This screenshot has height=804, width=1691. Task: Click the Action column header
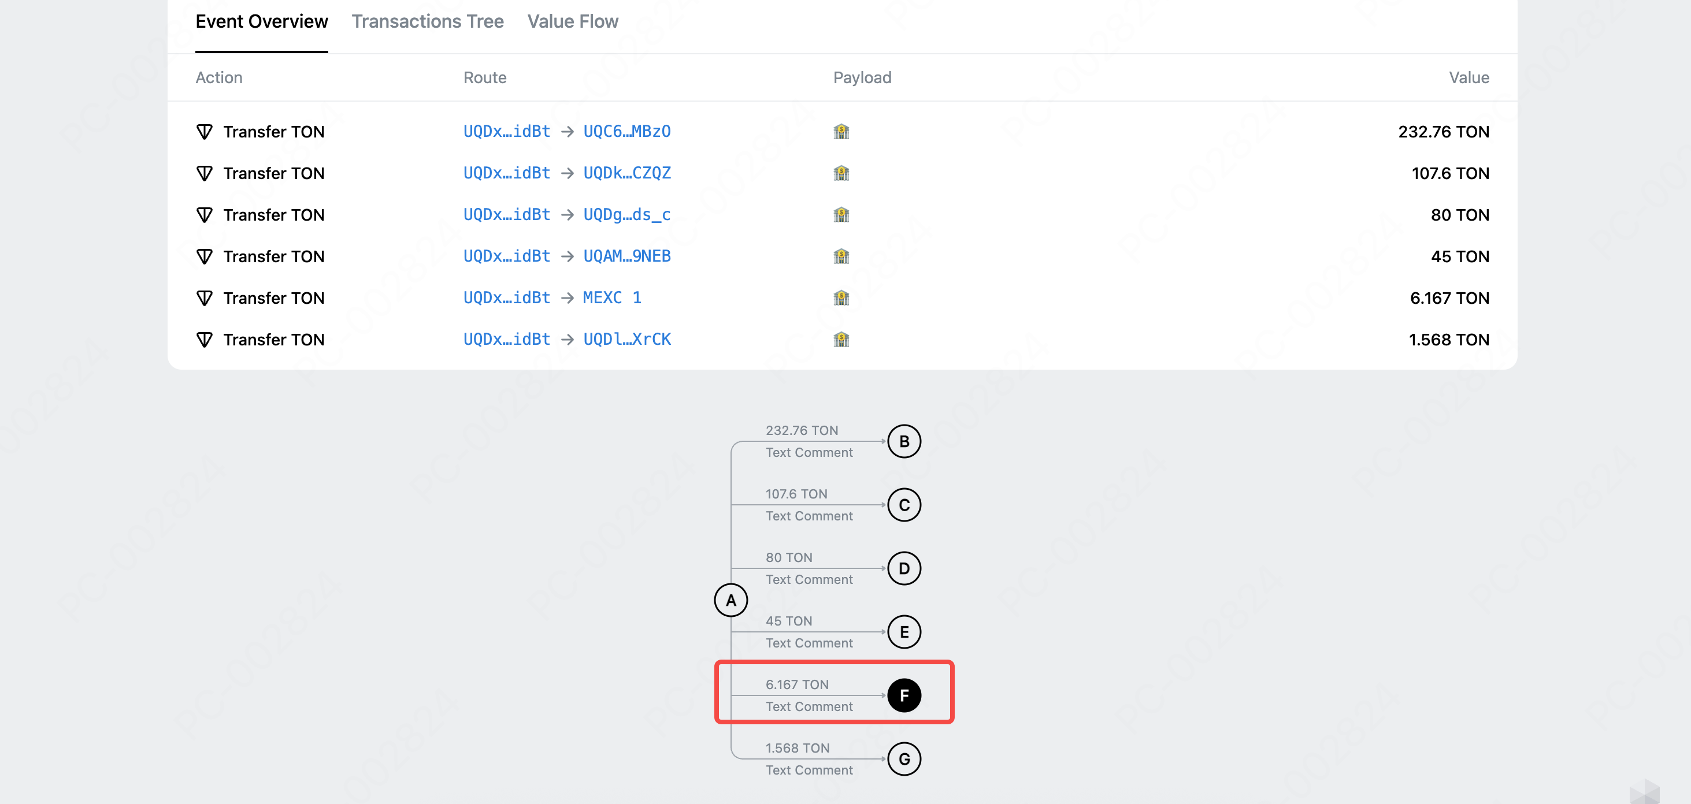[218, 77]
